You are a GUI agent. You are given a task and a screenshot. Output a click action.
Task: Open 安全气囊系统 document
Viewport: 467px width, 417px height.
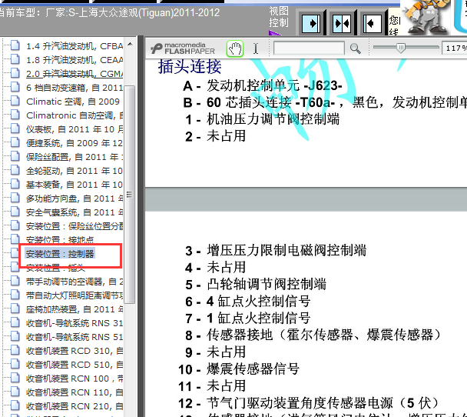tap(75, 212)
